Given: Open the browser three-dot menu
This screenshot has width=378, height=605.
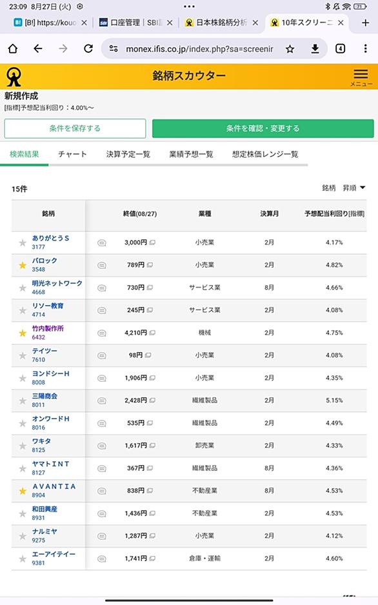Looking at the screenshot, I should [x=365, y=48].
